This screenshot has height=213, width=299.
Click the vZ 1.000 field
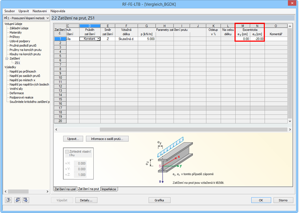[x=80, y=175]
